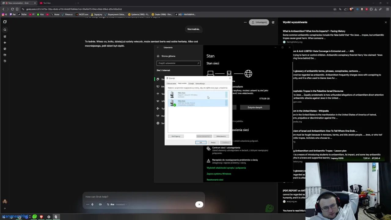Open the TikTok bookmark
This screenshot has height=220, width=391.
point(22,14)
